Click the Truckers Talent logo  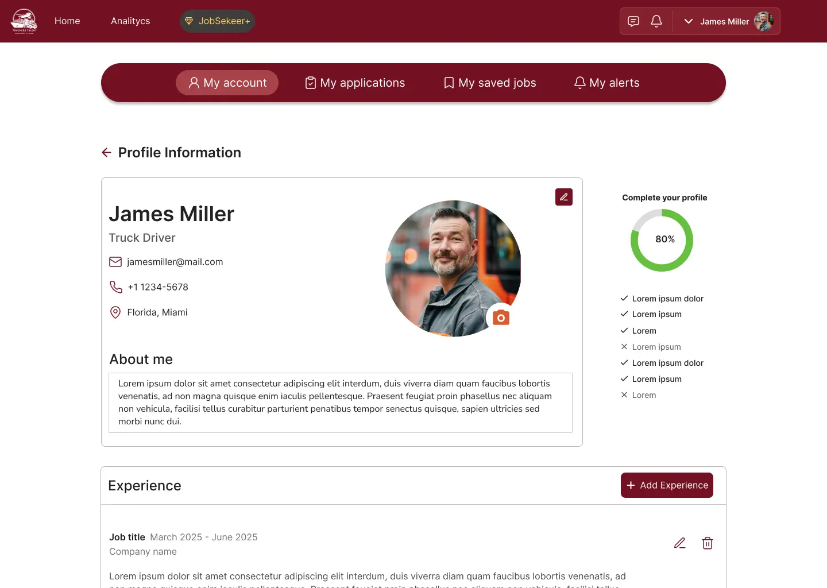[24, 21]
